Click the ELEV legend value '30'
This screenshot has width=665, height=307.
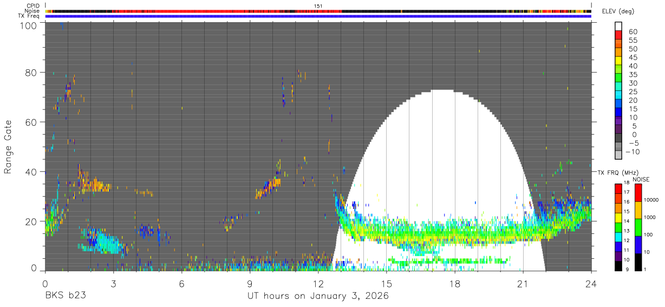coord(633,83)
